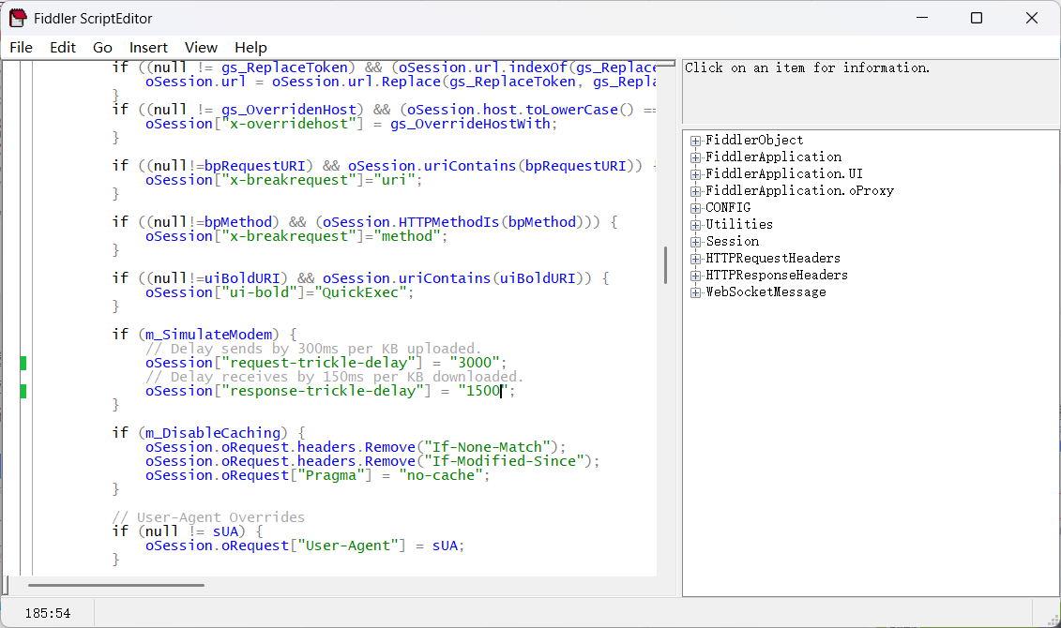1061x628 pixels.
Task: Click the green change marker beside request-trickle-delay line
Action: tap(23, 363)
